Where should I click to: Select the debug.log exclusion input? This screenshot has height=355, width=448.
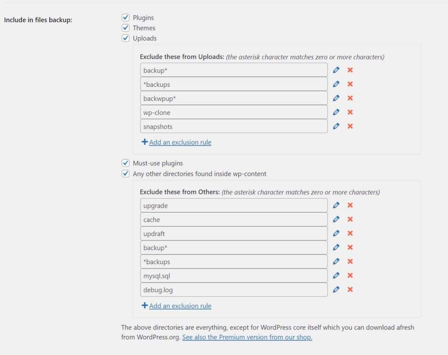pos(234,289)
